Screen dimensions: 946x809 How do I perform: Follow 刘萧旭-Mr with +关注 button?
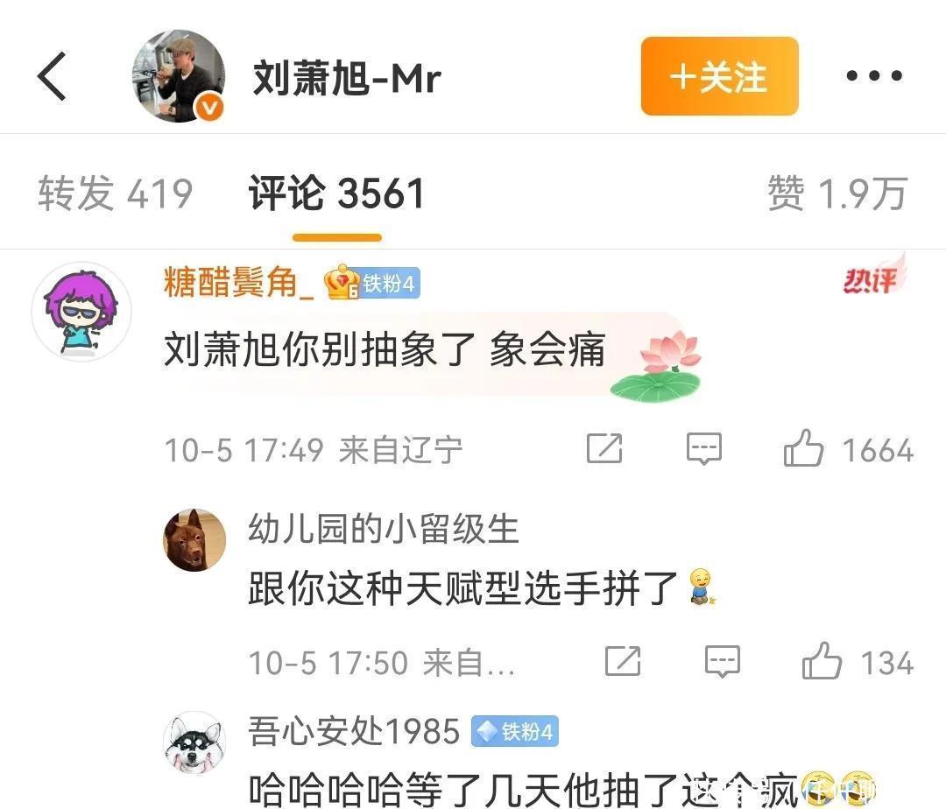point(719,76)
